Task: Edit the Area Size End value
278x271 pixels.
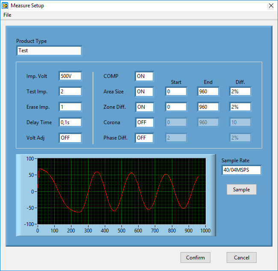Action: coord(208,92)
